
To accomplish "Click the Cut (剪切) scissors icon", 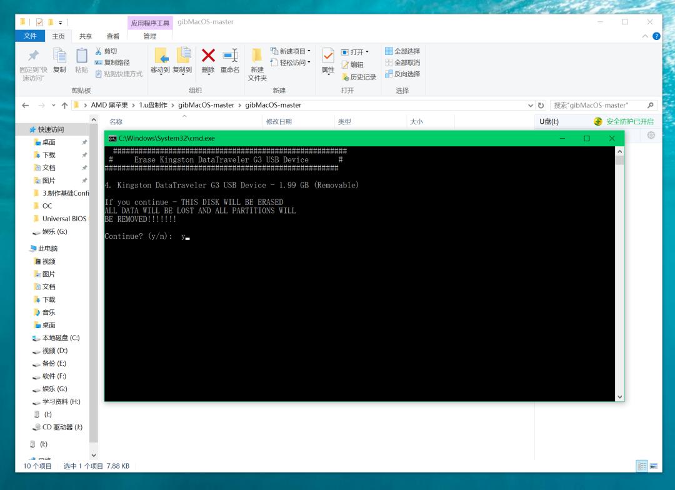I will coord(99,51).
